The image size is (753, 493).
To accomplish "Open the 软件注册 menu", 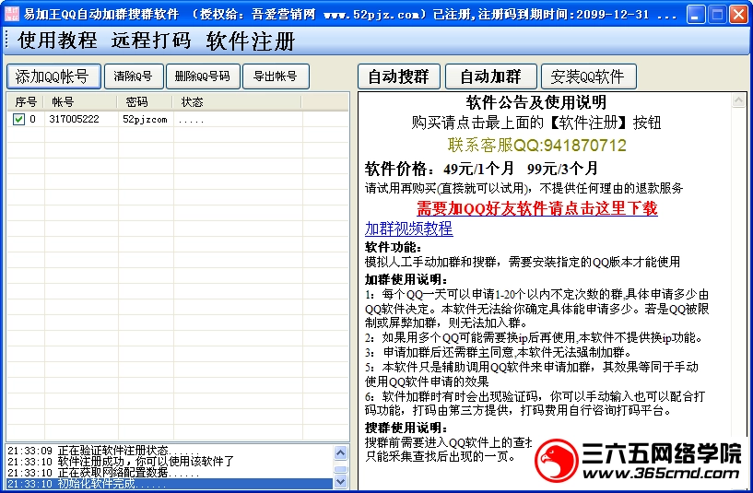I will 251,41.
